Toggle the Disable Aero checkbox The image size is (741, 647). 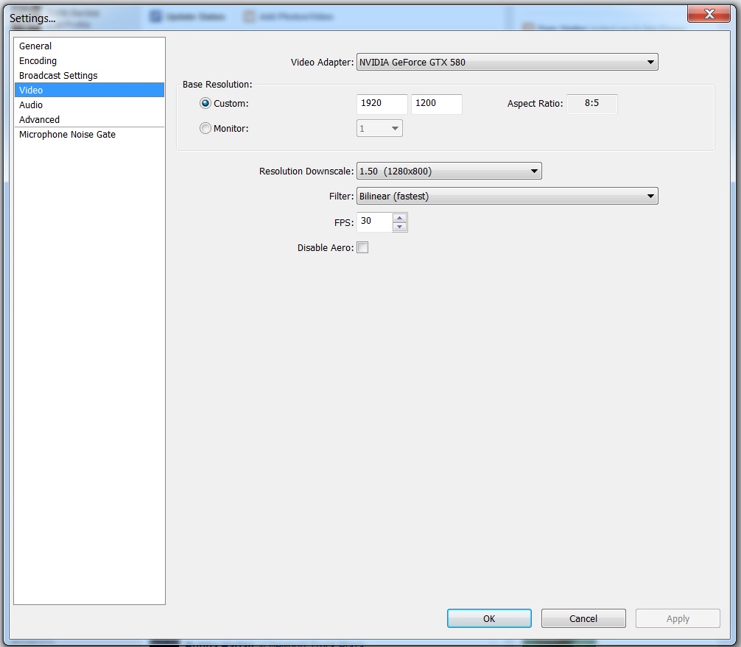point(362,247)
